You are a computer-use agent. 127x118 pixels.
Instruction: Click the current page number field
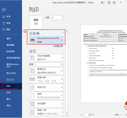tap(85, 115)
